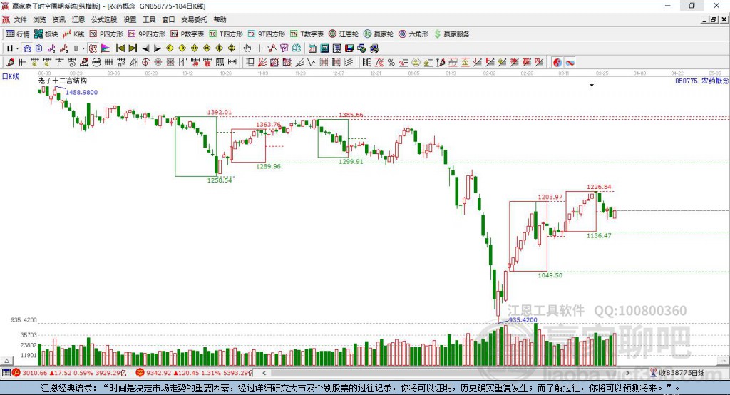The width and height of the screenshot is (730, 395).
Task: Open the 行情 quotes view
Action: [17, 34]
